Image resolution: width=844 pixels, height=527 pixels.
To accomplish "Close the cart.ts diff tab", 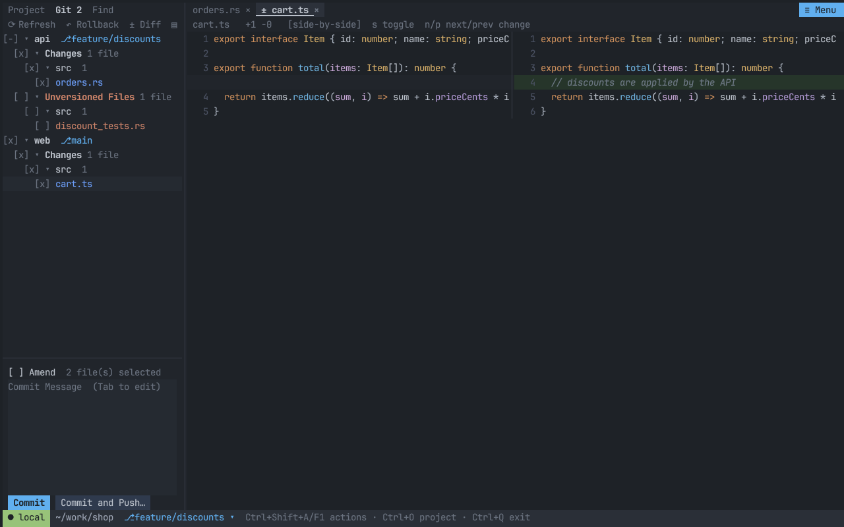I will coord(316,10).
